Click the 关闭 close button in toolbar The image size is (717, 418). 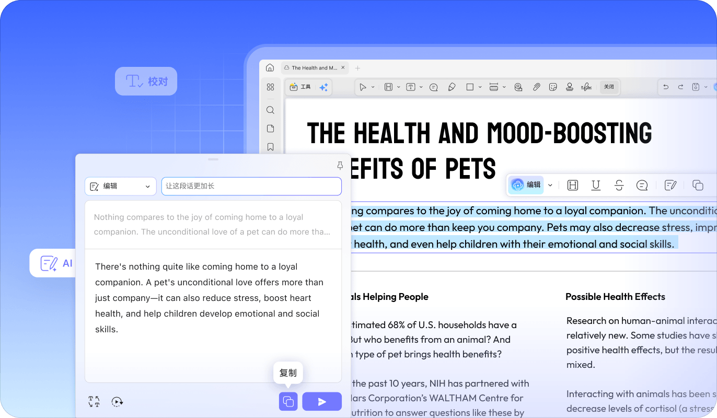[x=609, y=87]
